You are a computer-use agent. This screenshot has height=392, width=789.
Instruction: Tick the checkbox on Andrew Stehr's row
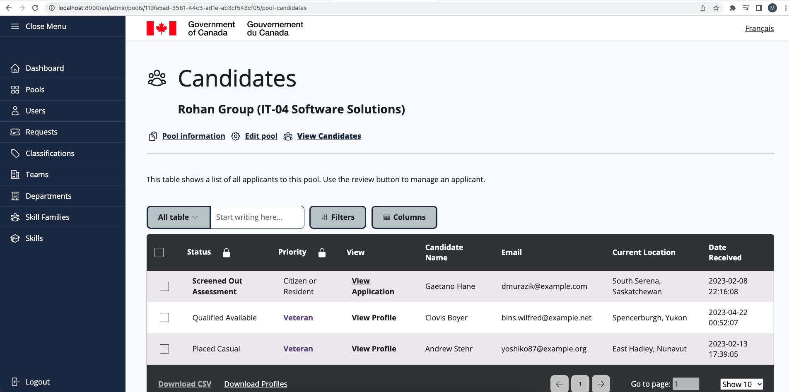164,349
